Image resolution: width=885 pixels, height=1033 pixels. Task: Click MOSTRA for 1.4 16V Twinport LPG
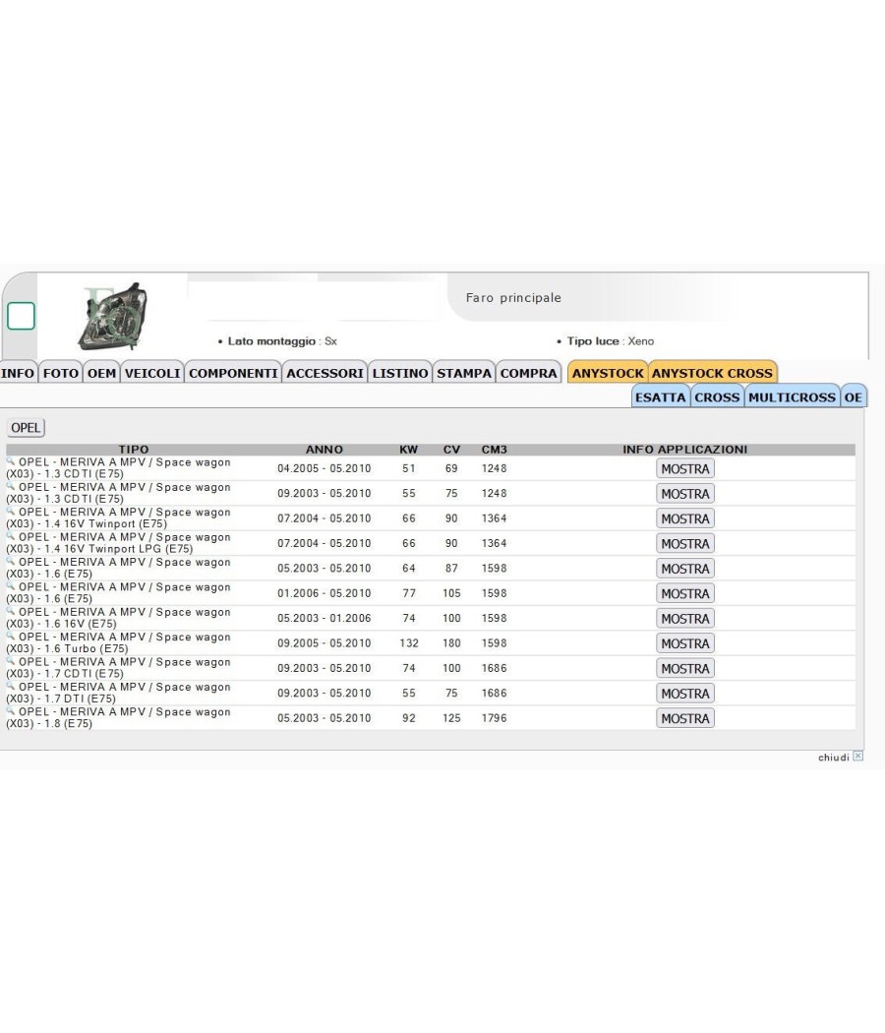tap(685, 543)
